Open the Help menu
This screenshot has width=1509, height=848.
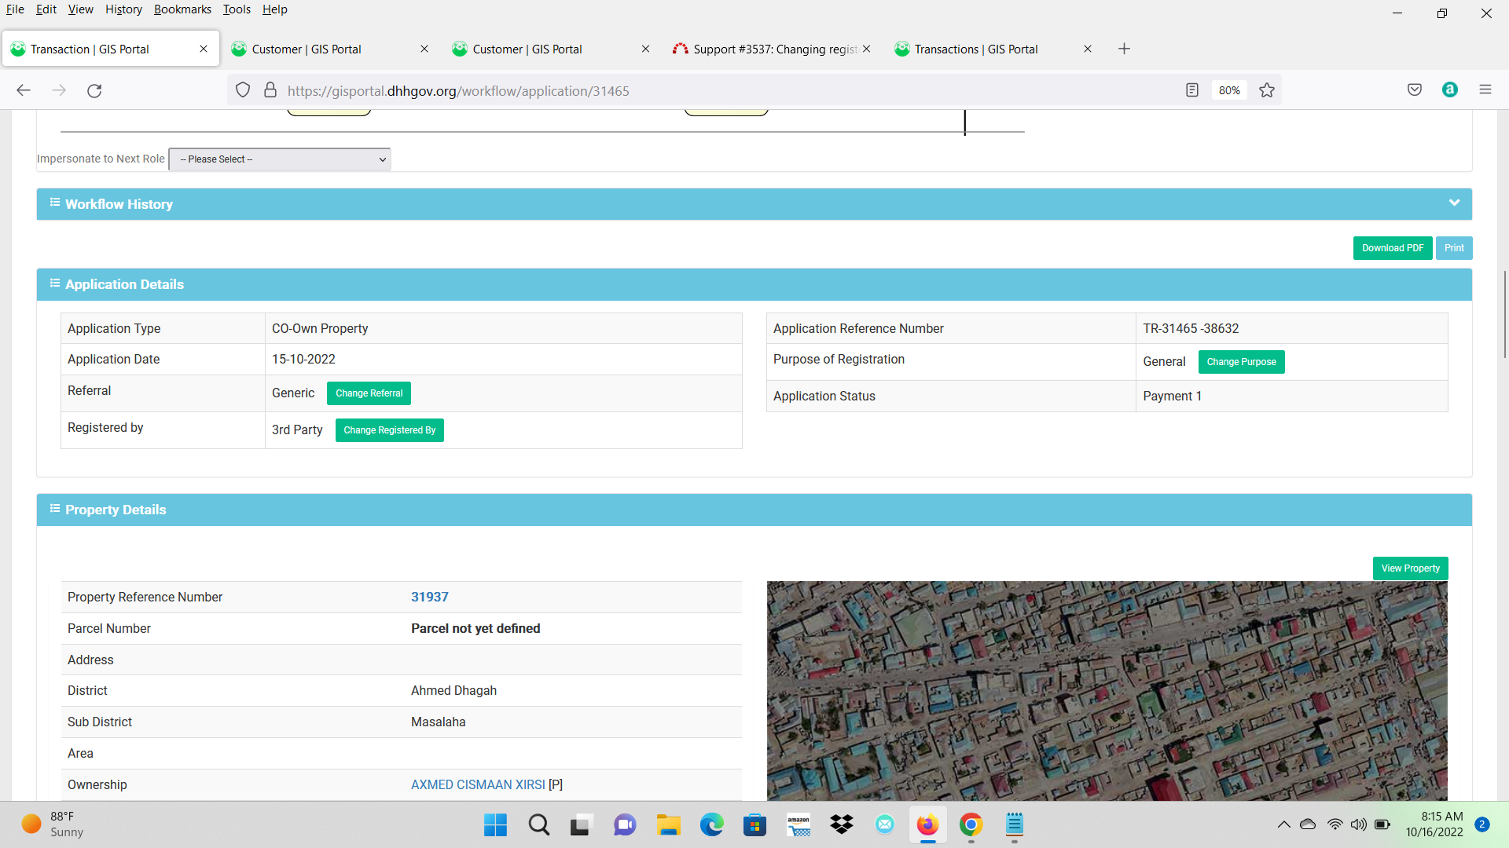(275, 9)
